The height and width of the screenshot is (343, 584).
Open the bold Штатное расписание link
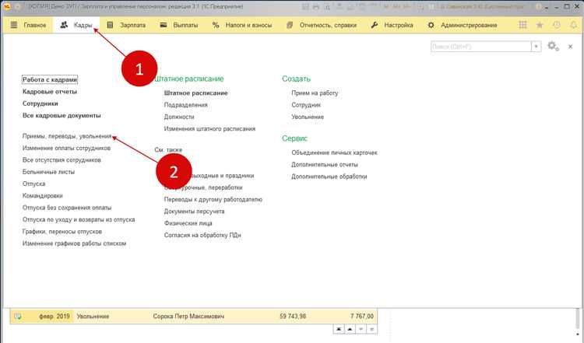coord(196,93)
